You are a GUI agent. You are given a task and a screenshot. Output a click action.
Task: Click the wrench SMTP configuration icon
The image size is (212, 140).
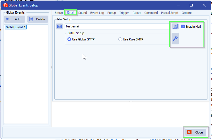click(x=175, y=38)
